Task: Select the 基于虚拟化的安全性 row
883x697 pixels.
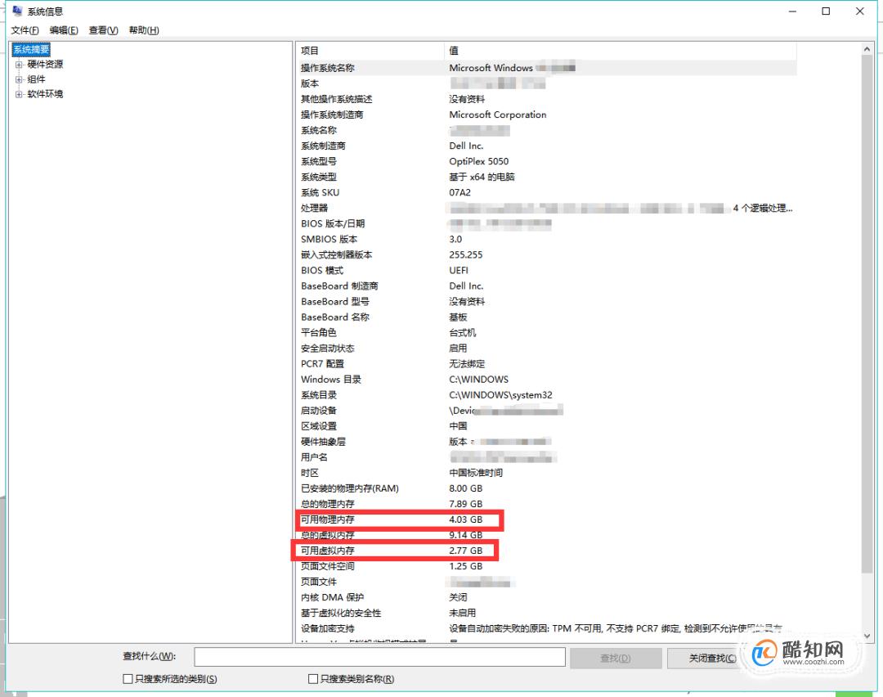Action: coord(546,613)
